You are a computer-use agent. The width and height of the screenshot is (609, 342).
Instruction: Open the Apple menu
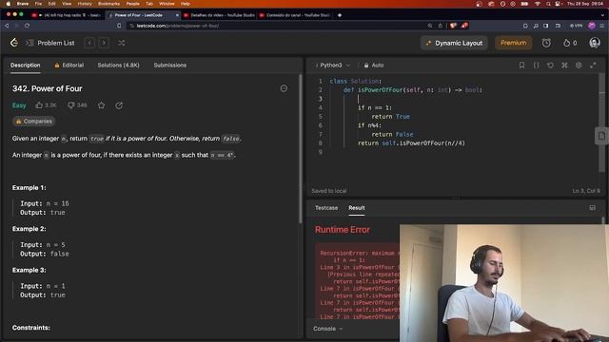(9, 4)
